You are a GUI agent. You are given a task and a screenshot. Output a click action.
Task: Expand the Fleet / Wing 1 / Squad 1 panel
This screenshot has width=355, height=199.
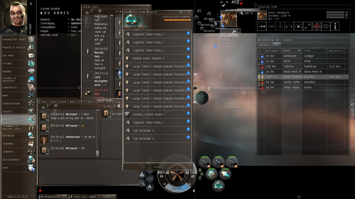pos(92,197)
